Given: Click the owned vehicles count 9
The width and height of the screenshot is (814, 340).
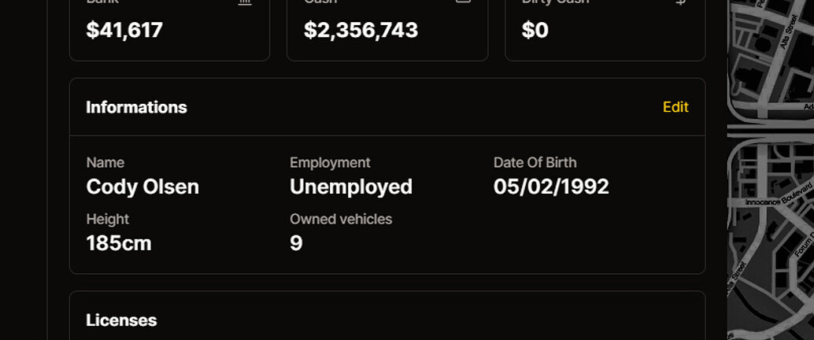Looking at the screenshot, I should (x=296, y=243).
